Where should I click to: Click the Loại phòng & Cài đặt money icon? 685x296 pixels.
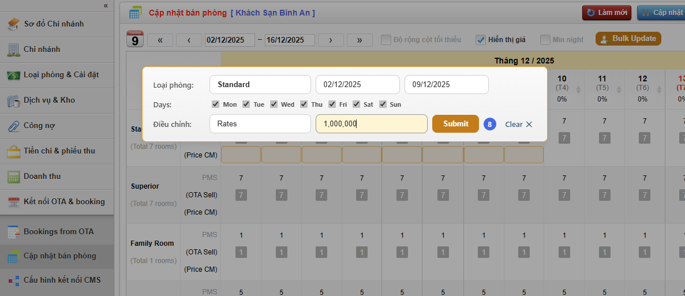14,75
